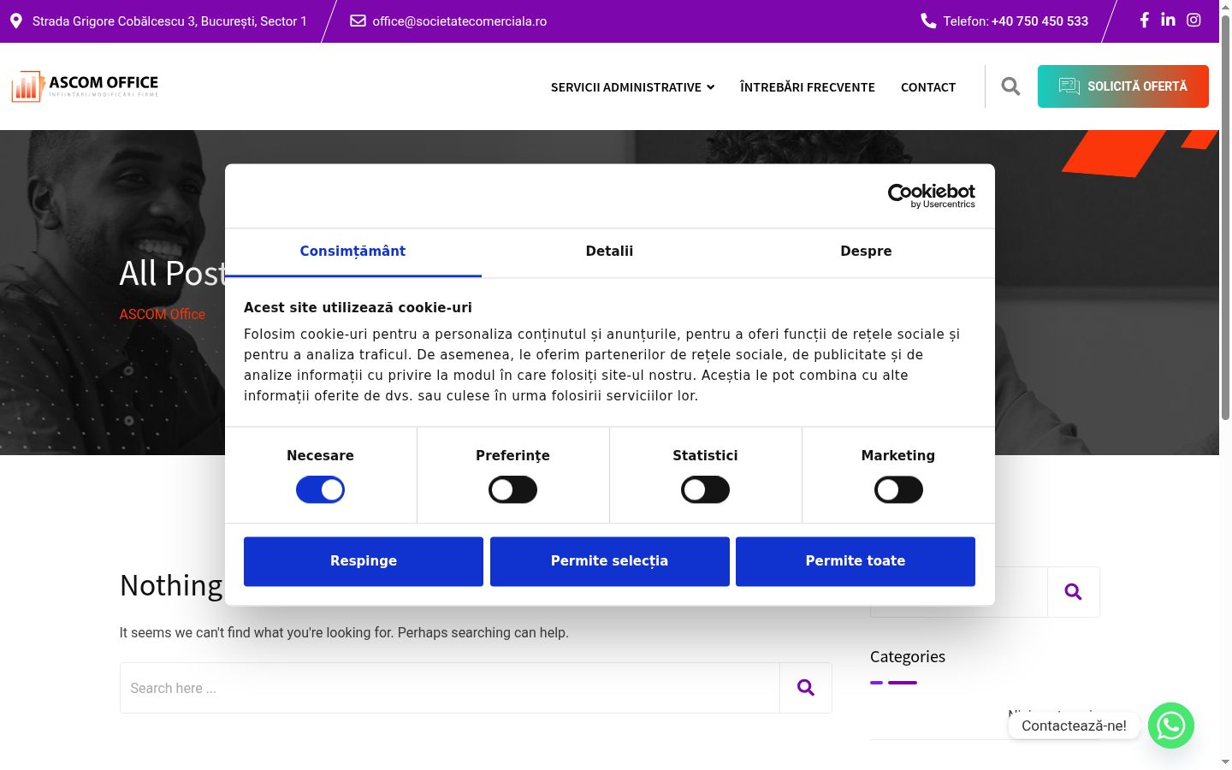Viewport: 1232px width, 770px height.
Task: Open the Instagram icon link
Action: click(1193, 20)
